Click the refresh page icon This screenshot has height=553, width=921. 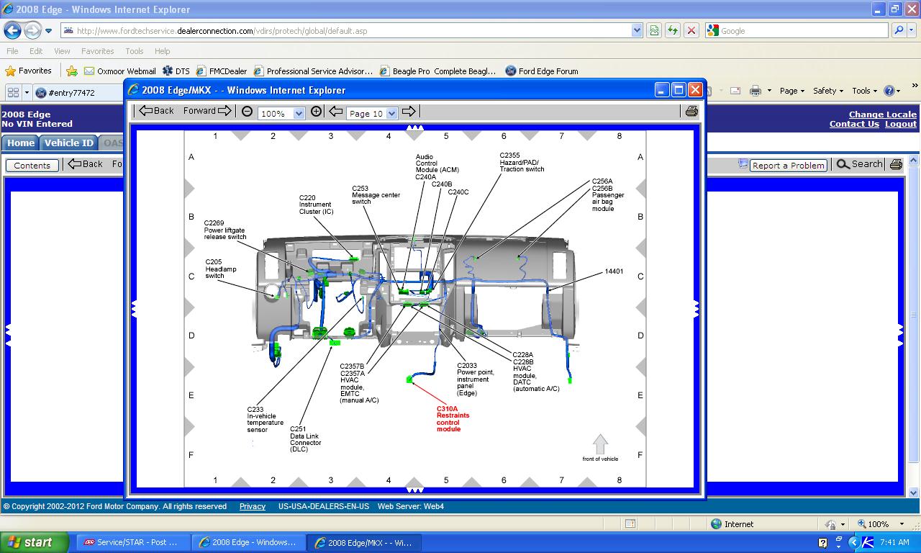[x=673, y=31]
